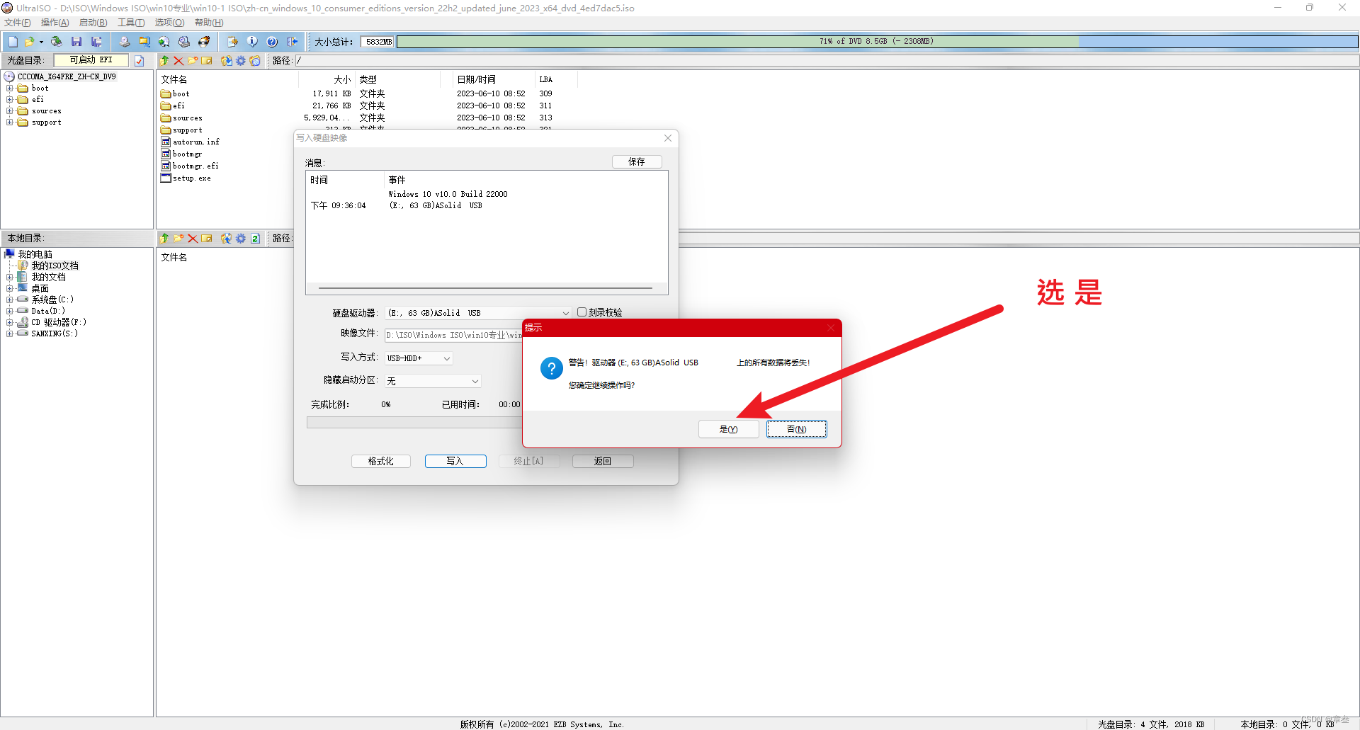Select the 我的ISO文档 tree item
The width and height of the screenshot is (1360, 730).
pyautogui.click(x=55, y=266)
